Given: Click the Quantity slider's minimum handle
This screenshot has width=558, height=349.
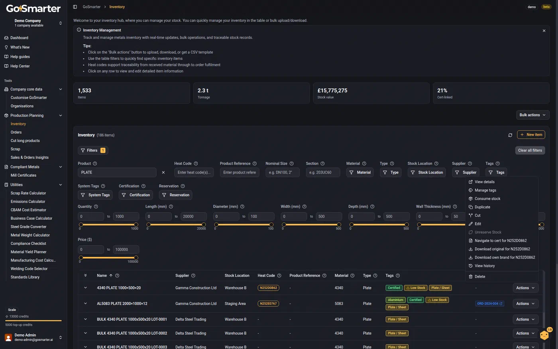Looking at the screenshot, I should (x=81, y=225).
